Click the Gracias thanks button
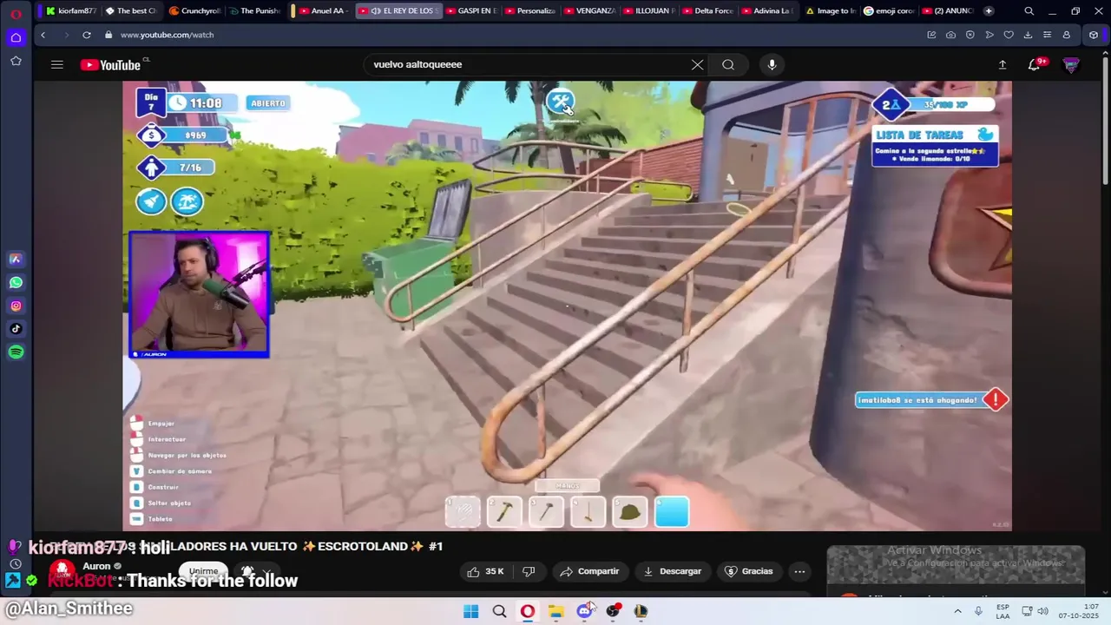The height and width of the screenshot is (625, 1111). 748,571
